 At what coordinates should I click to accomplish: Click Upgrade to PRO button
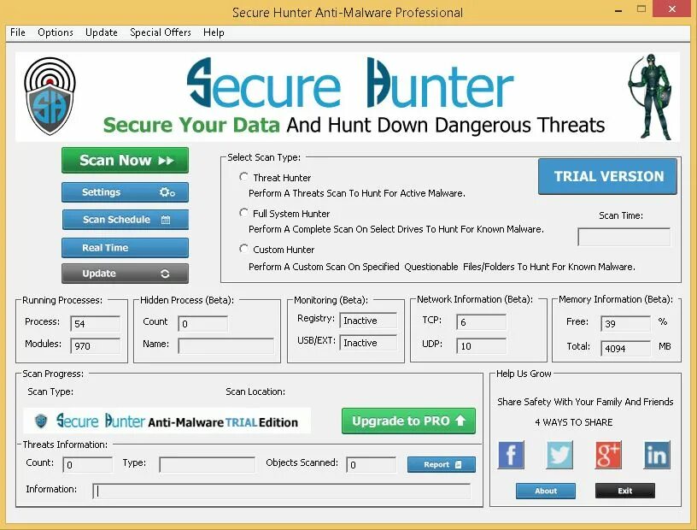coord(408,421)
